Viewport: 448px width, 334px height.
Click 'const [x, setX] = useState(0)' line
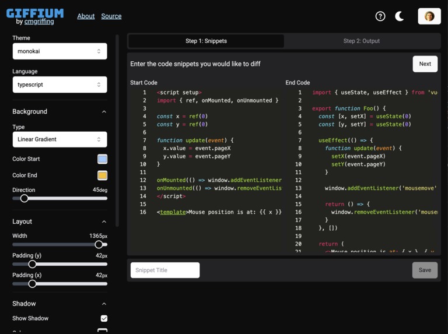click(x=365, y=117)
